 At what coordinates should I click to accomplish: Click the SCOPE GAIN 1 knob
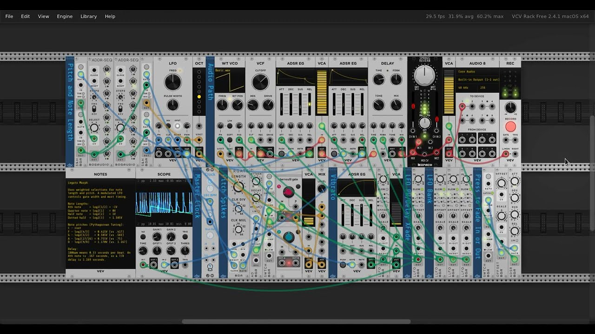[x=157, y=238]
